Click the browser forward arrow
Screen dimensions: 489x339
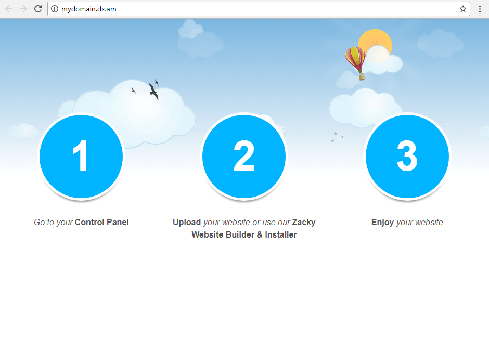(23, 9)
